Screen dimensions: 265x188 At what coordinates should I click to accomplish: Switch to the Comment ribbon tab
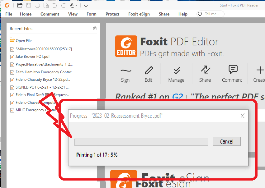(x=50, y=14)
